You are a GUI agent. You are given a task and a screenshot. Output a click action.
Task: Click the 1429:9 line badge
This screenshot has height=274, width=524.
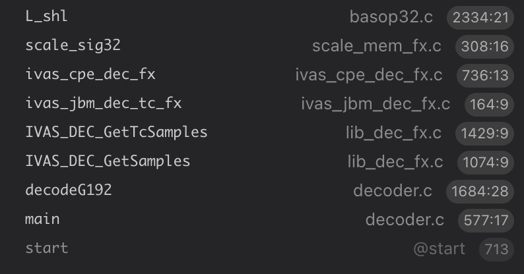[x=484, y=133]
